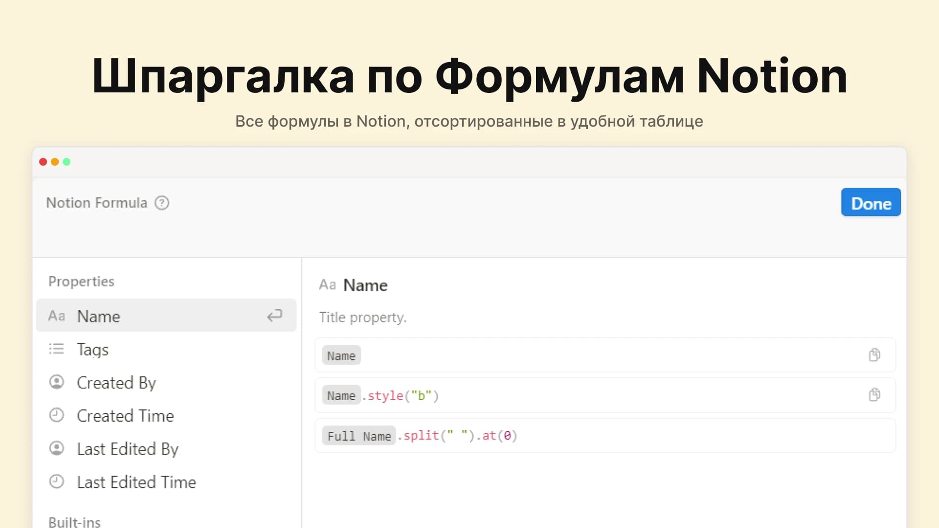Click the .split(" ").at(0) code text

point(457,436)
